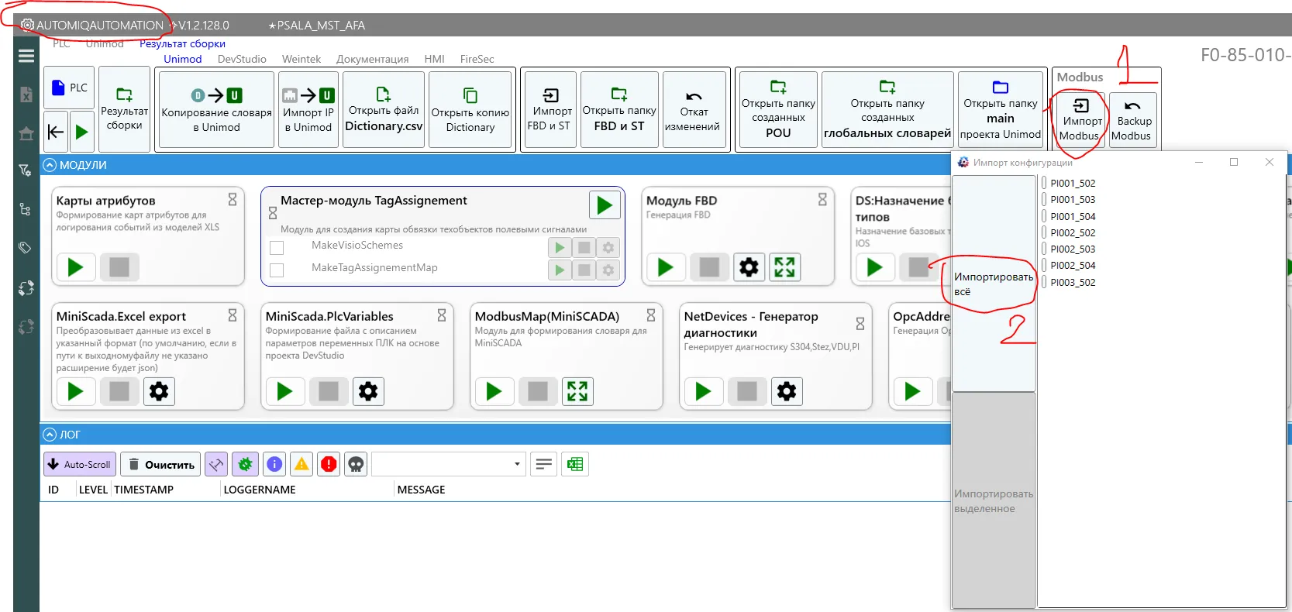Open NetDevices generator settings gear

787,391
